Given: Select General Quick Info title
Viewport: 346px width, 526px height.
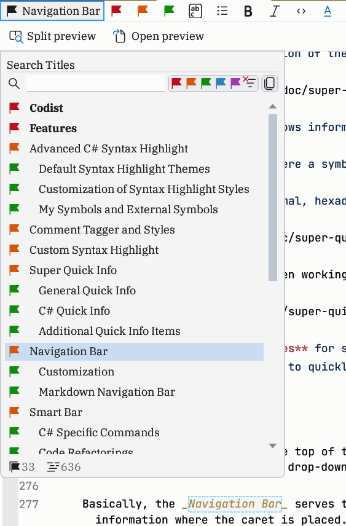Looking at the screenshot, I should (x=134, y=291).
